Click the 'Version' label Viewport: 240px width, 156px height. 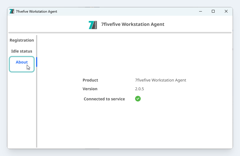(90, 89)
